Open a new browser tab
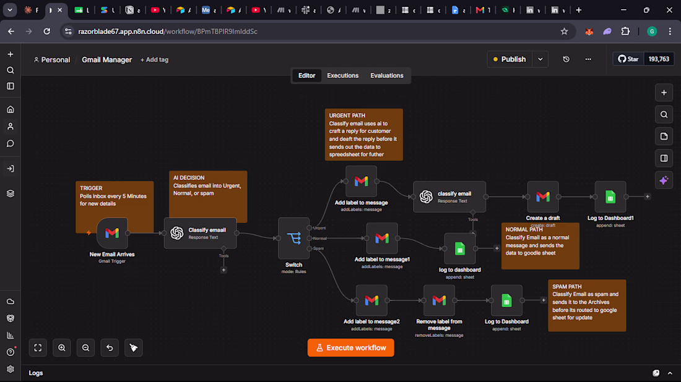This screenshot has height=382, width=681. (x=578, y=10)
